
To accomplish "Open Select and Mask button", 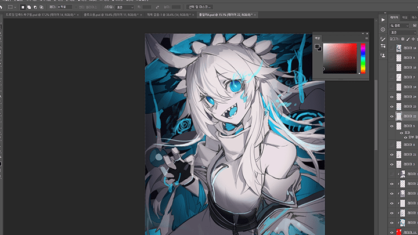I will (200, 7).
